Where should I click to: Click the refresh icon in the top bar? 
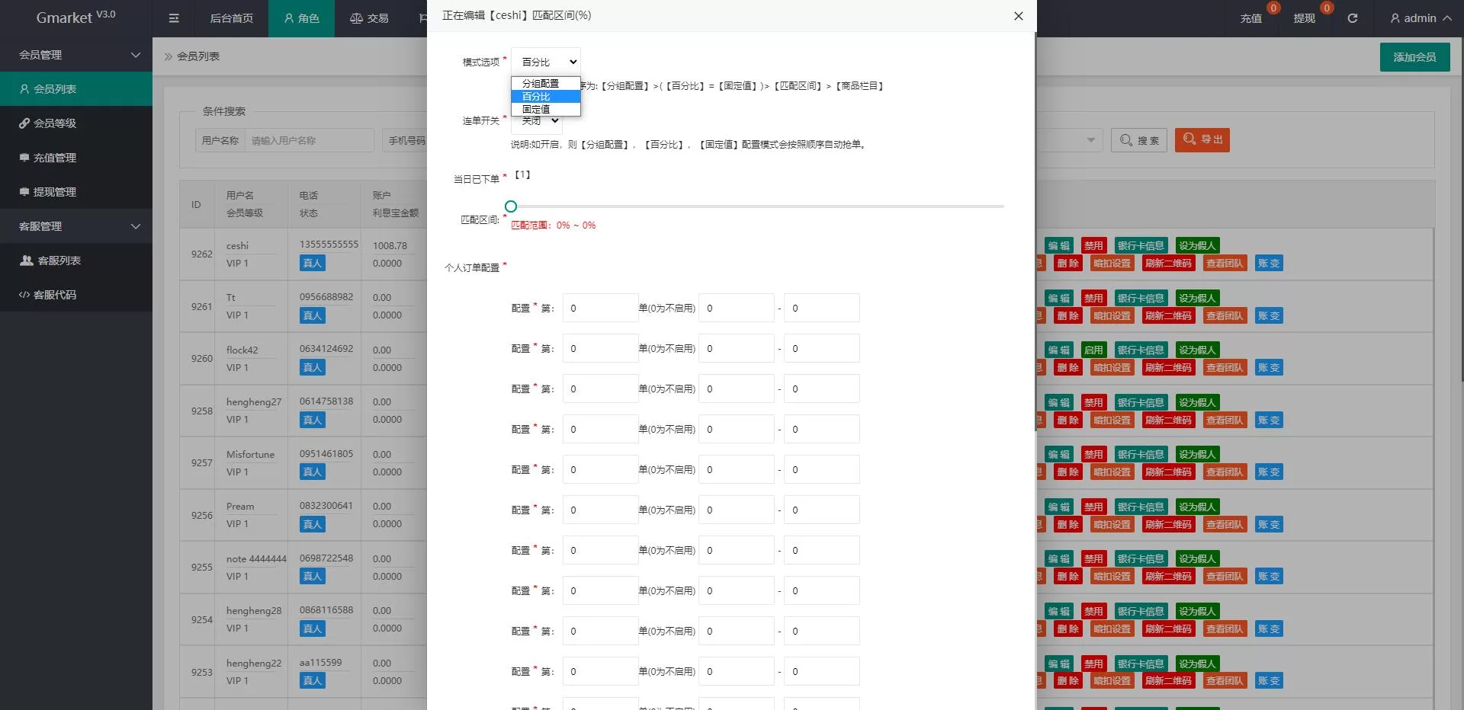(1352, 18)
